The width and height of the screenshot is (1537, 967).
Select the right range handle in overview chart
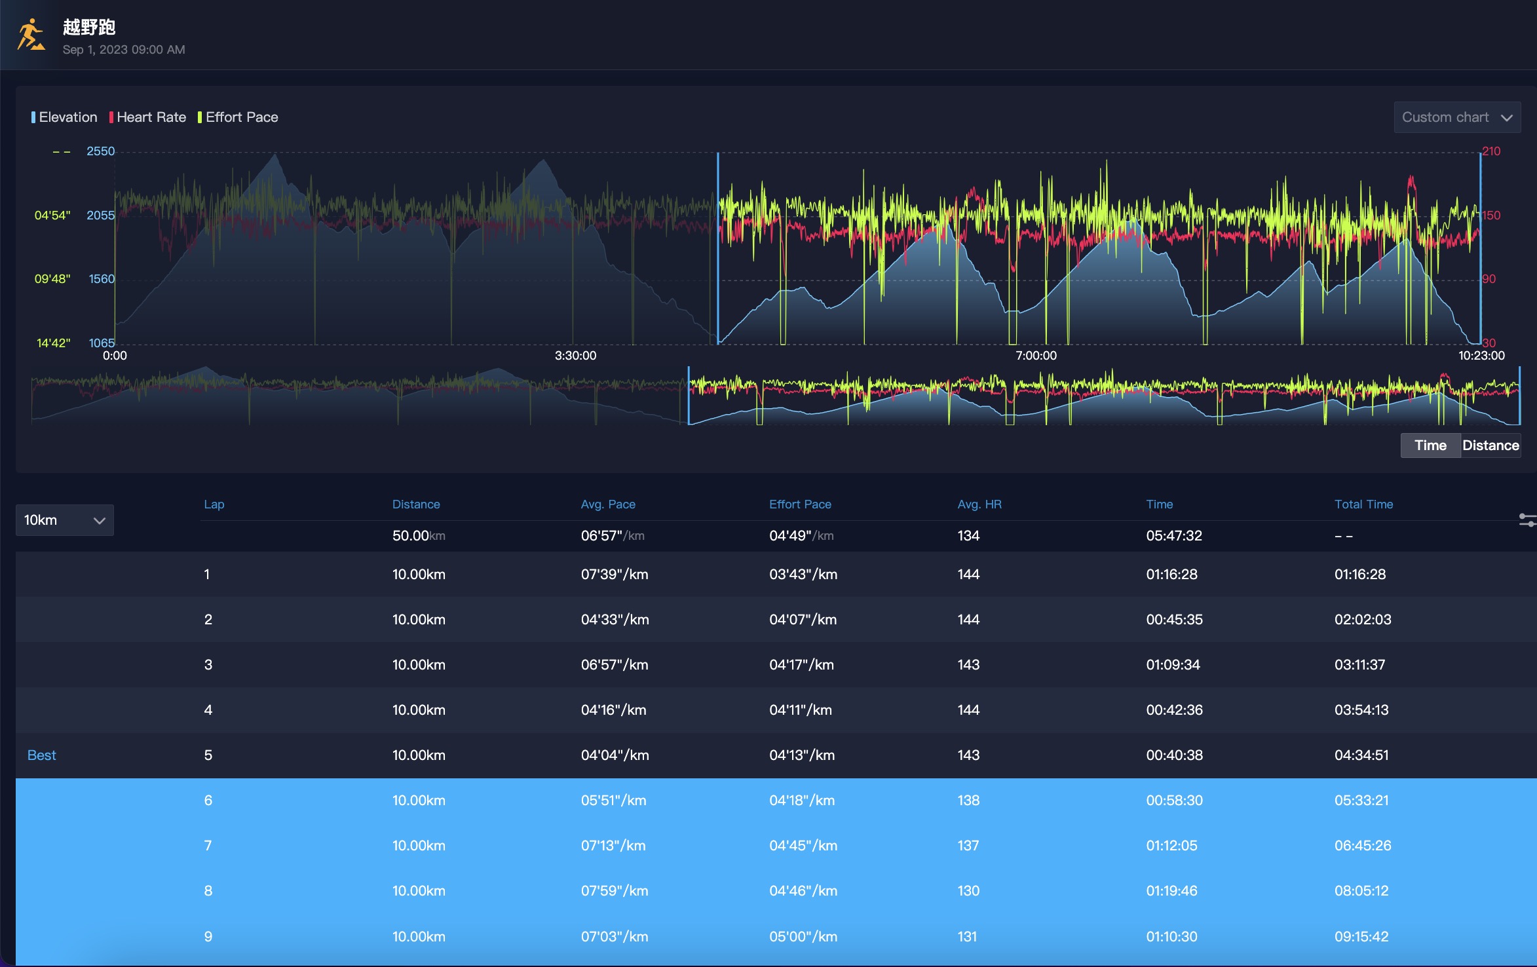1519,396
